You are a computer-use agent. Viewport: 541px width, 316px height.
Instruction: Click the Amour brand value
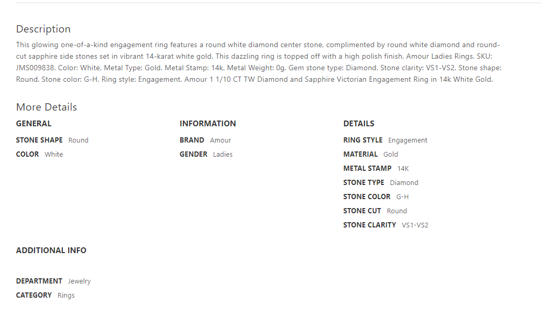pyautogui.click(x=220, y=140)
